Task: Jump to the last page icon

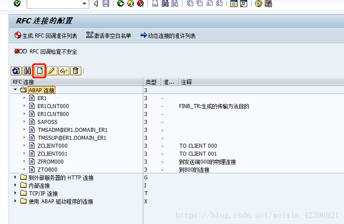Action: point(219,3)
